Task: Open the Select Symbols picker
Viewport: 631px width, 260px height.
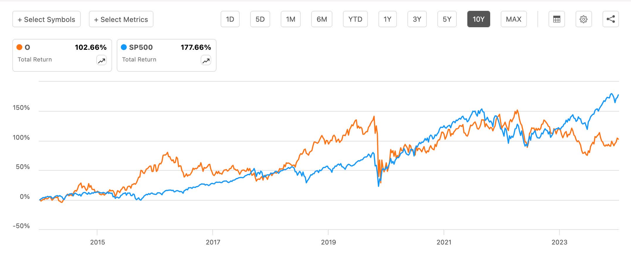Action: (x=46, y=19)
